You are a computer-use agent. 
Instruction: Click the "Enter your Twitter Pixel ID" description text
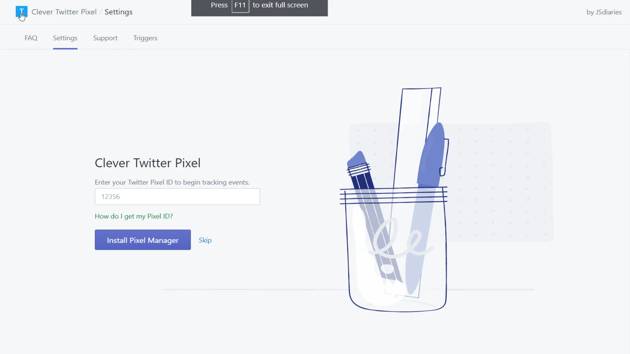[172, 183]
